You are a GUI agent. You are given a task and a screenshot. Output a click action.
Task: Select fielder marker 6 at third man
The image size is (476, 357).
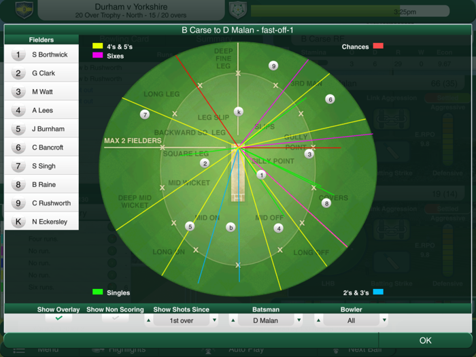pyautogui.click(x=330, y=99)
